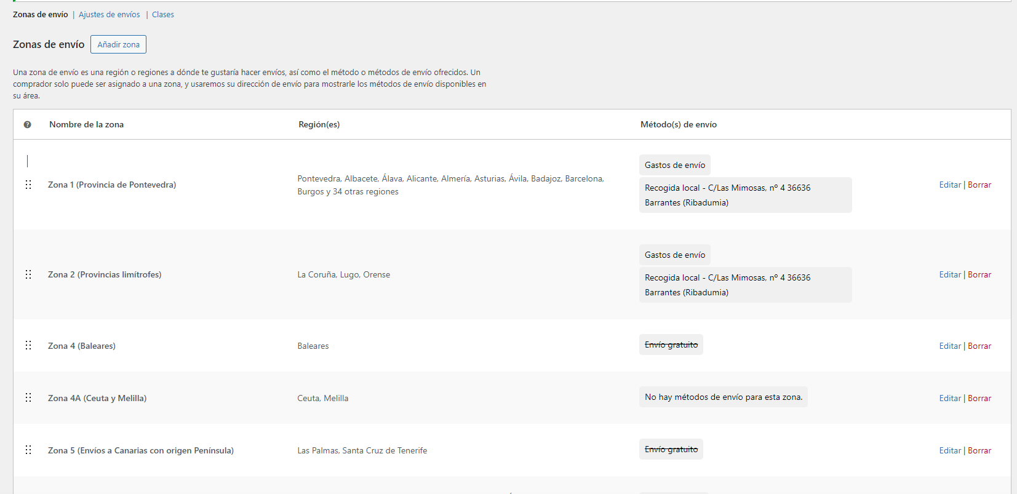
Task: Open the Ajustes de envíos tab
Action: point(109,15)
